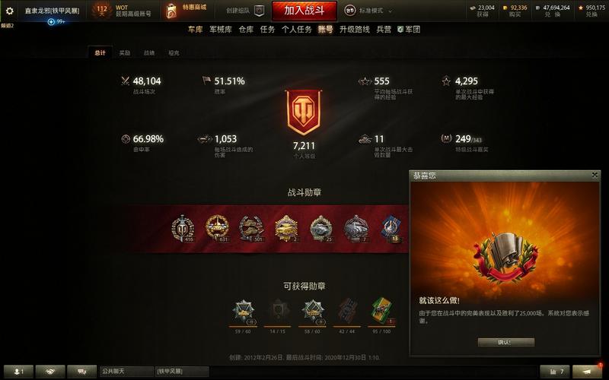
Task: Click the obtainable medal with 95 / 100 progress
Action: click(382, 310)
